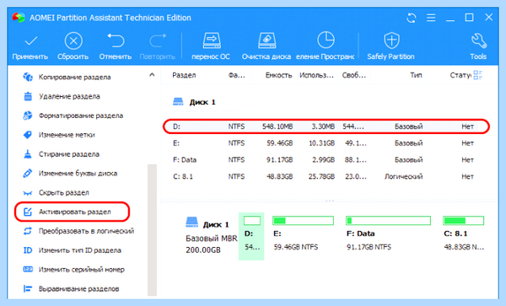Toggle the column view icon near Статус

point(478,75)
